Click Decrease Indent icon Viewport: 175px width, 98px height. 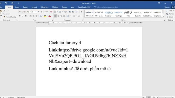(x=70, y=12)
